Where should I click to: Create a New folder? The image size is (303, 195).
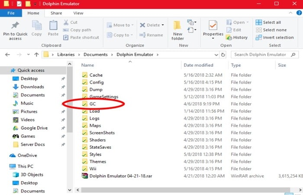coord(177,31)
